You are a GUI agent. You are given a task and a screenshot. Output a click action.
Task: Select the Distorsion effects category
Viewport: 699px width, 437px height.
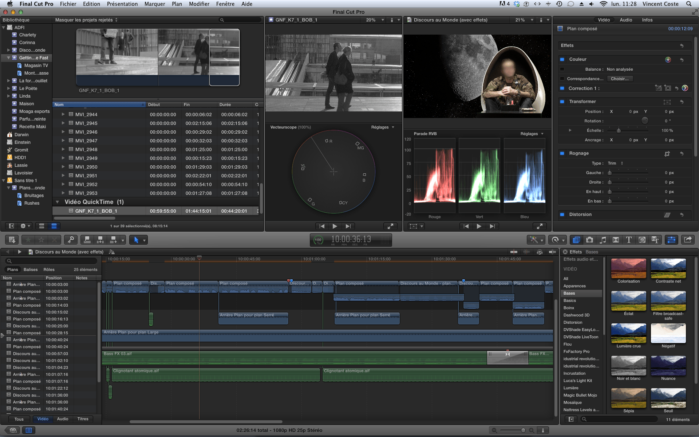click(573, 322)
